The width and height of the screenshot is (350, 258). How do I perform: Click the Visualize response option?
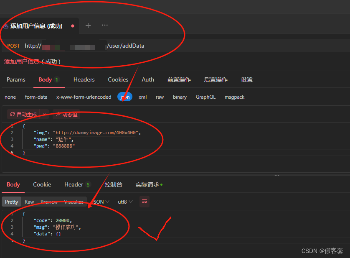pyautogui.click(x=74, y=202)
